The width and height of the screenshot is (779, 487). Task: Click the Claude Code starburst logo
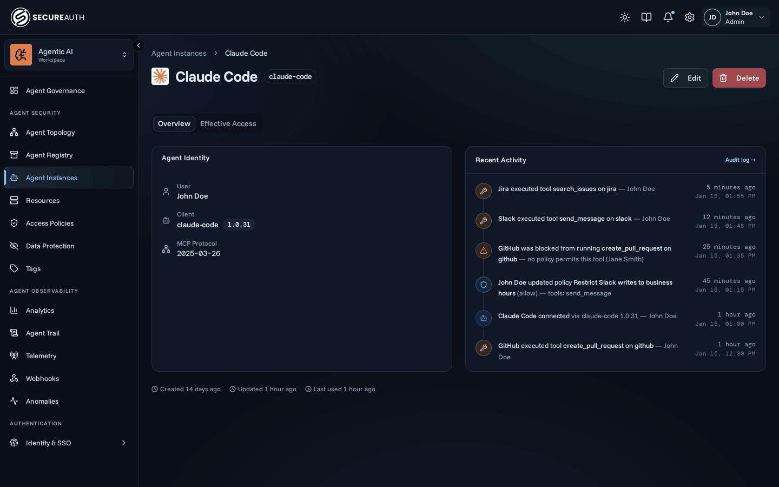[160, 76]
